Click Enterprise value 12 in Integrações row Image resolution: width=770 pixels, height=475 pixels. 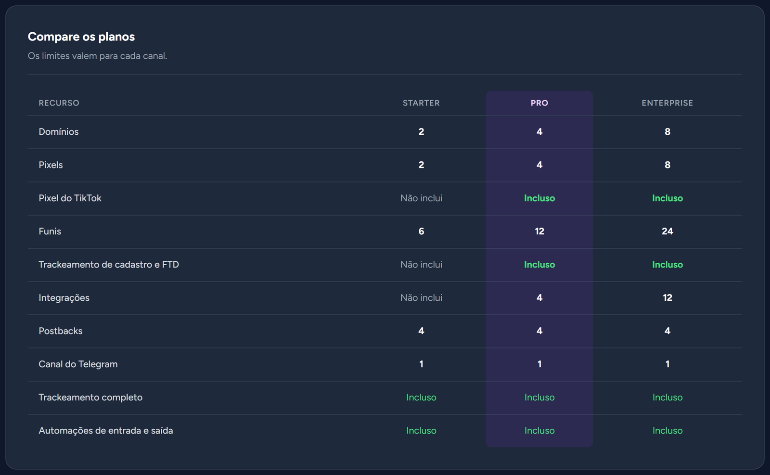667,297
